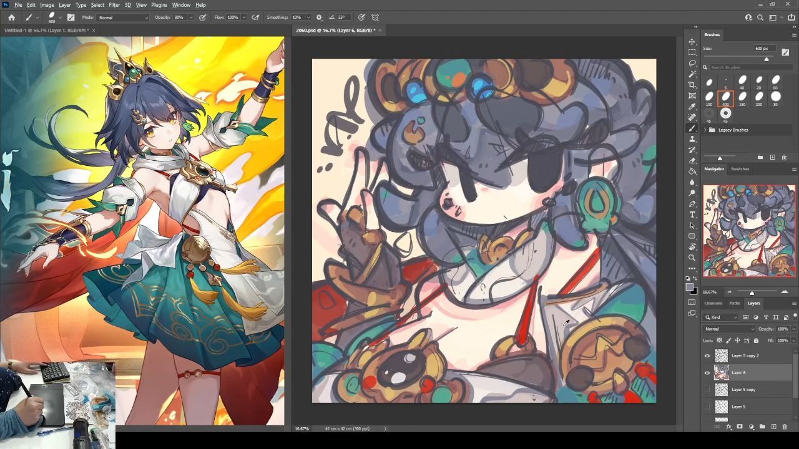Enable airbrush-style build-up

click(255, 17)
